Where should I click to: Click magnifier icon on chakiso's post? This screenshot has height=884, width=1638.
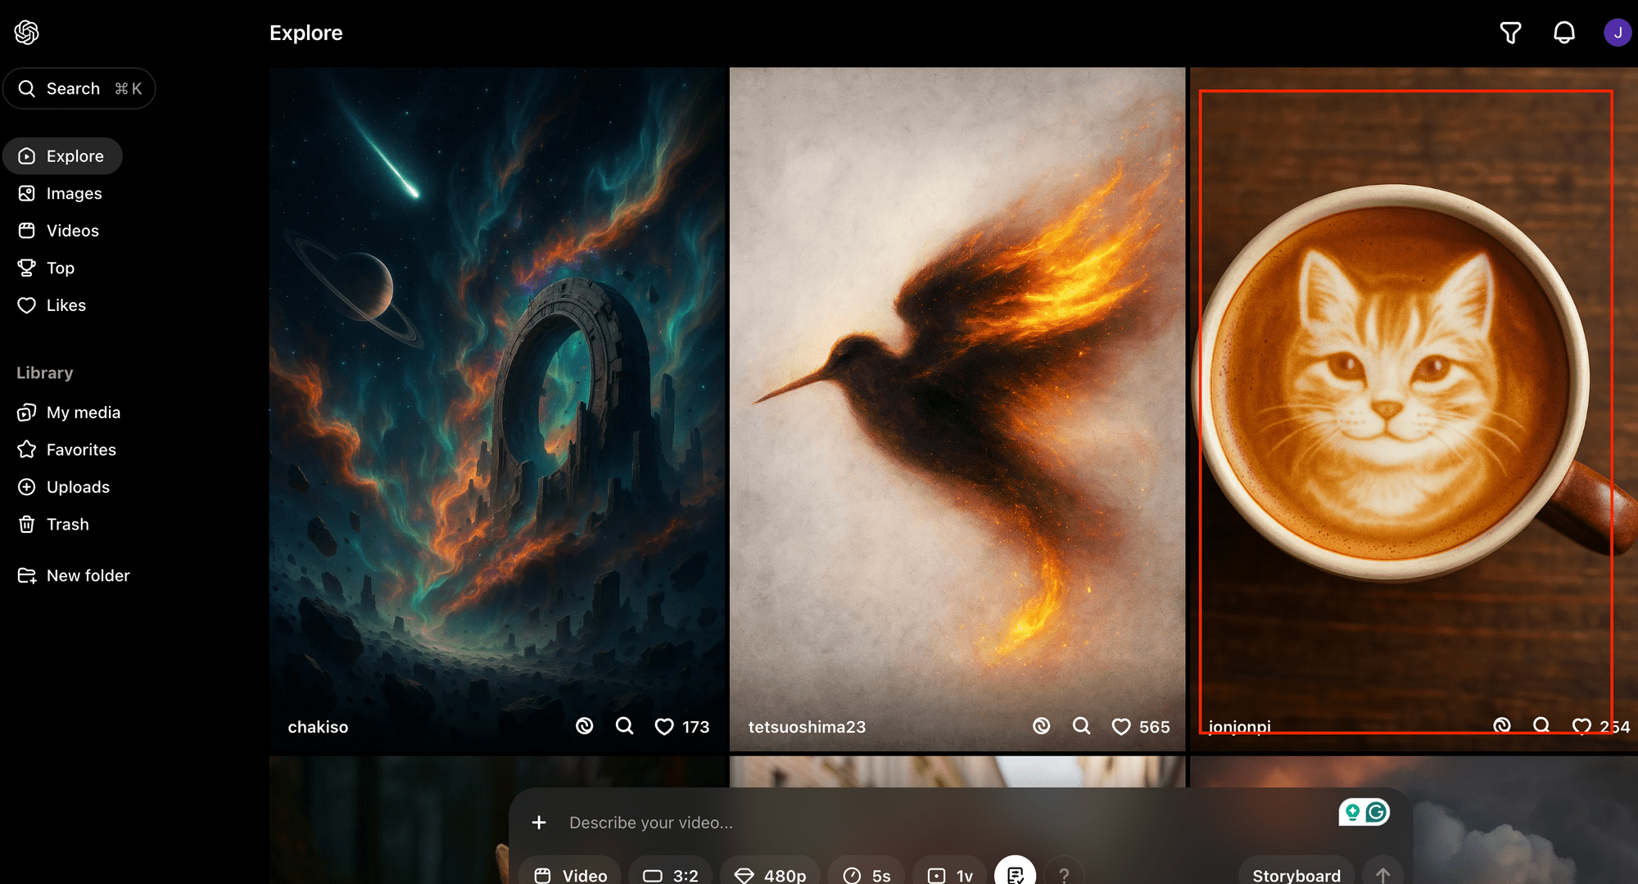(x=625, y=726)
